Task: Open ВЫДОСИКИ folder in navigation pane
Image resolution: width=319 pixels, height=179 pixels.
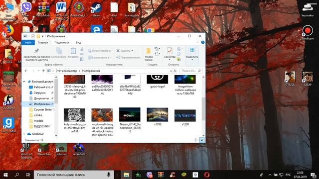Action: click(x=41, y=126)
